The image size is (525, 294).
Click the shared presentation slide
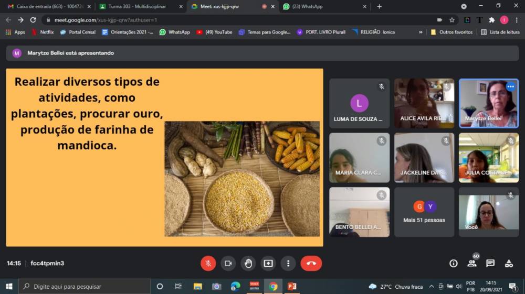[164, 157]
